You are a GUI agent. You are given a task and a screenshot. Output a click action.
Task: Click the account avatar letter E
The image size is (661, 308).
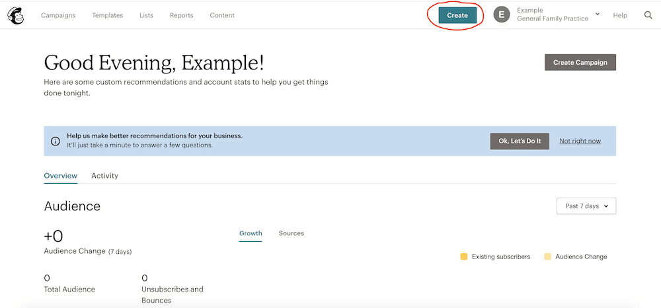point(501,15)
